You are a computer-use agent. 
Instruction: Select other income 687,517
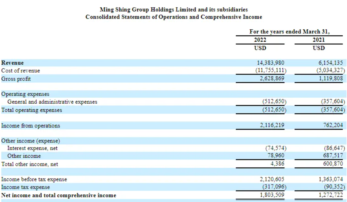click(x=333, y=156)
